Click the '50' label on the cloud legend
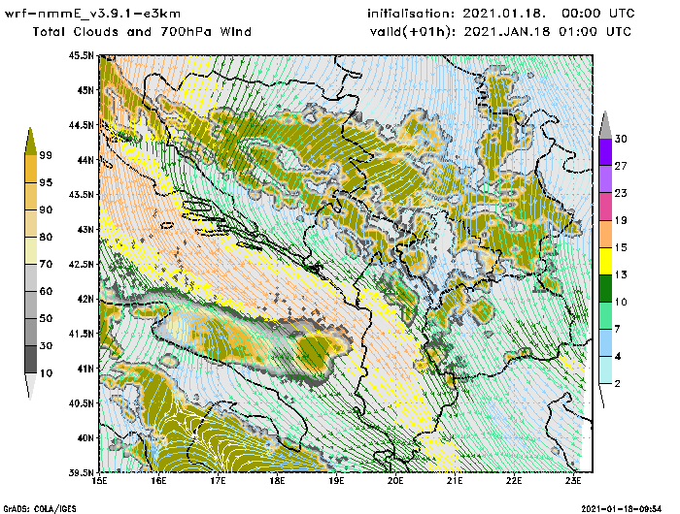Viewport: 680px width, 514px height. click(x=46, y=319)
